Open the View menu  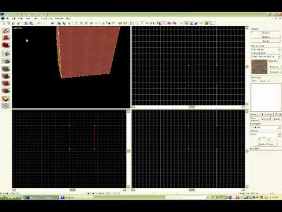pos(28,18)
